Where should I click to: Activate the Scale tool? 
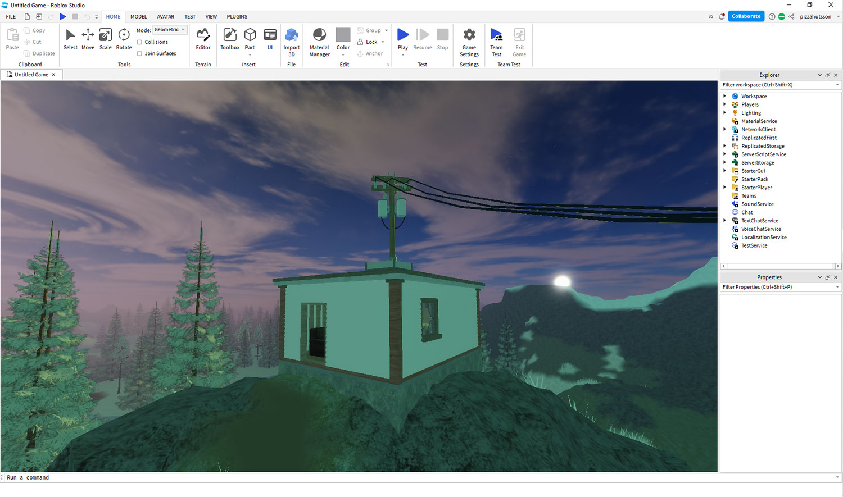(x=105, y=39)
